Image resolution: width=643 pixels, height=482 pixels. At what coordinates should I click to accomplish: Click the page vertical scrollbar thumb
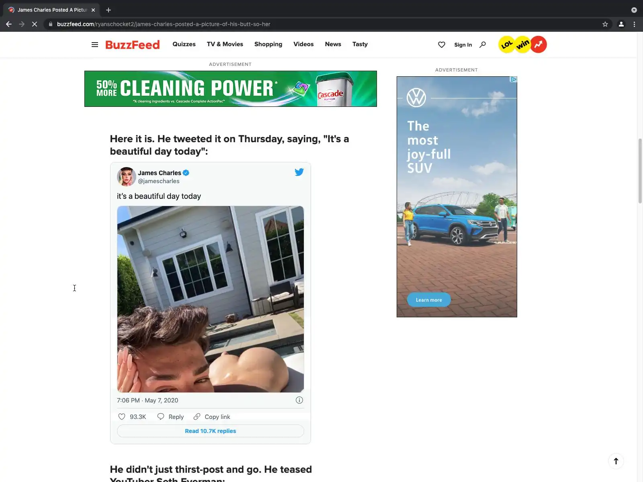click(640, 171)
